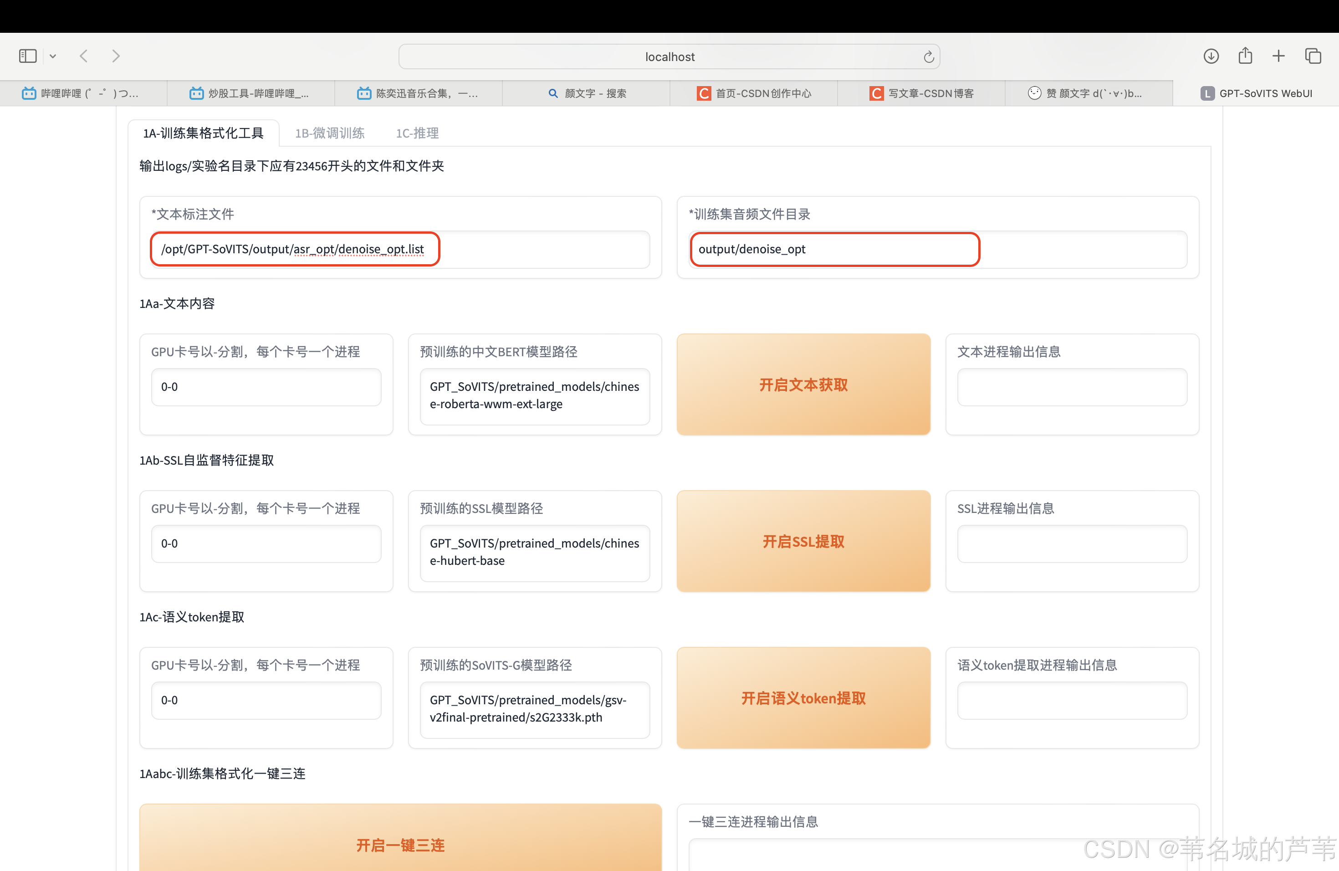The width and height of the screenshot is (1339, 871).
Task: Toggle the Safari sidebar icon
Action: 28,56
